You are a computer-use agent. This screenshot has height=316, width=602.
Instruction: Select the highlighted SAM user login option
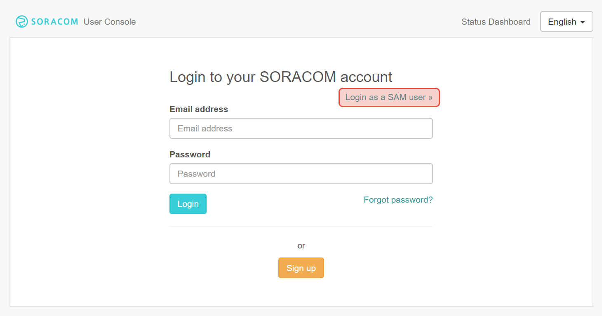coord(389,97)
